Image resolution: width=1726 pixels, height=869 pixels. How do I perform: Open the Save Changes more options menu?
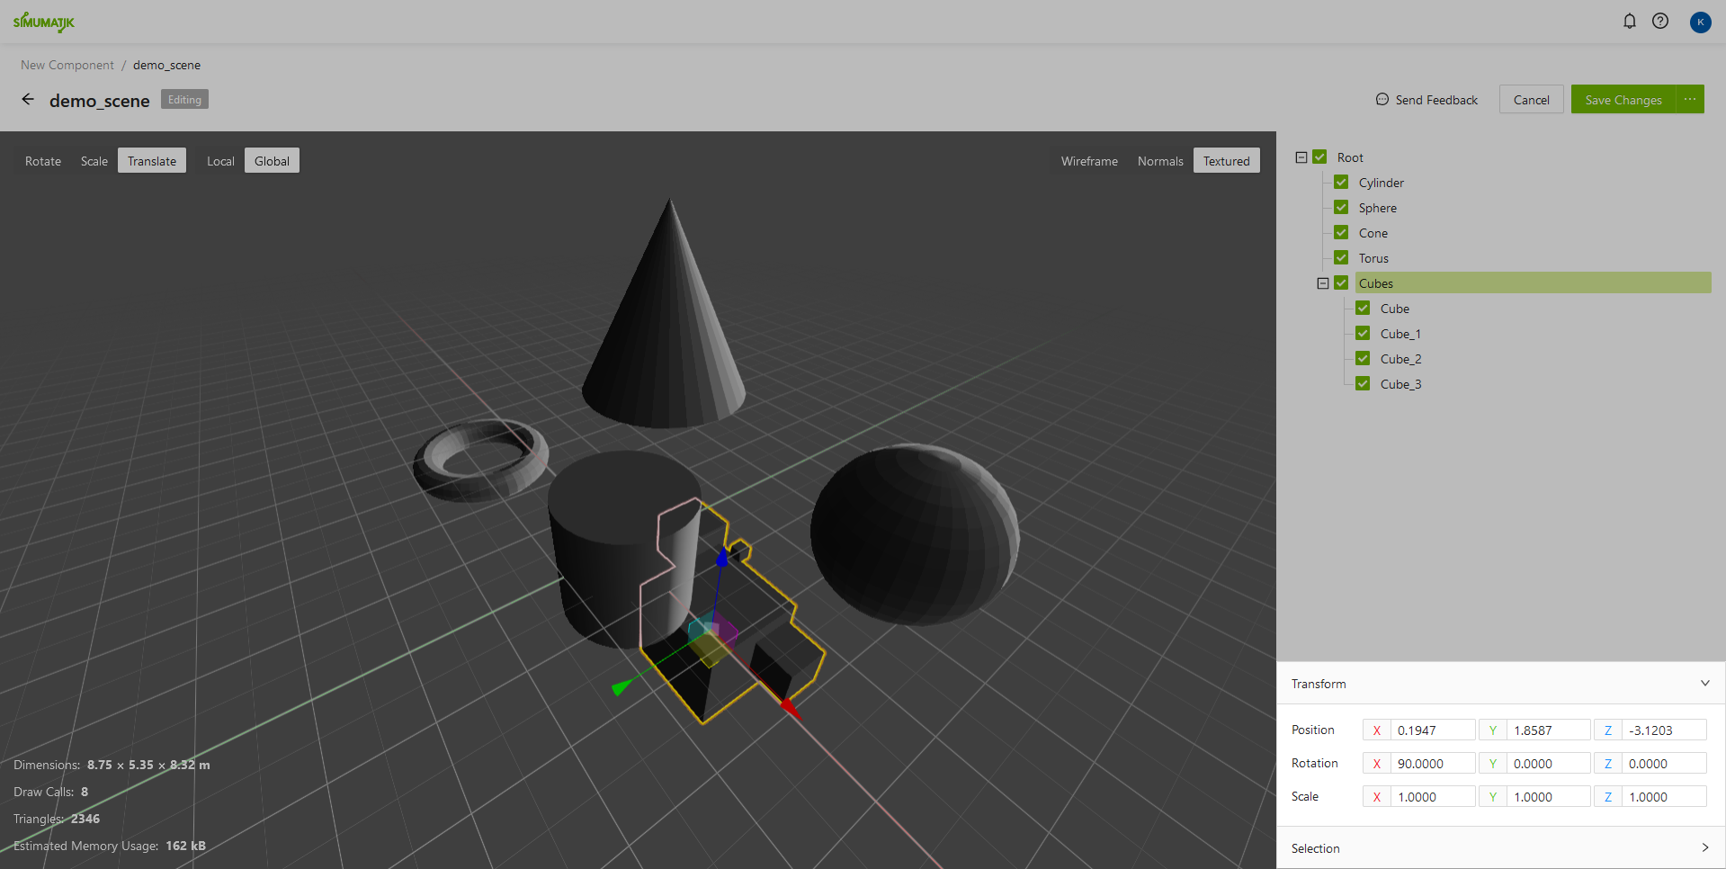point(1690,100)
